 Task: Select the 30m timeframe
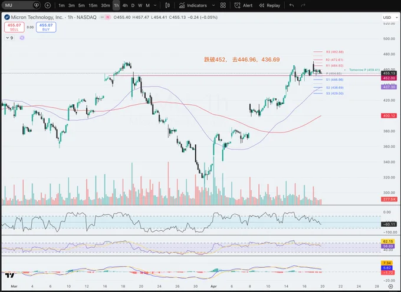[106, 5]
